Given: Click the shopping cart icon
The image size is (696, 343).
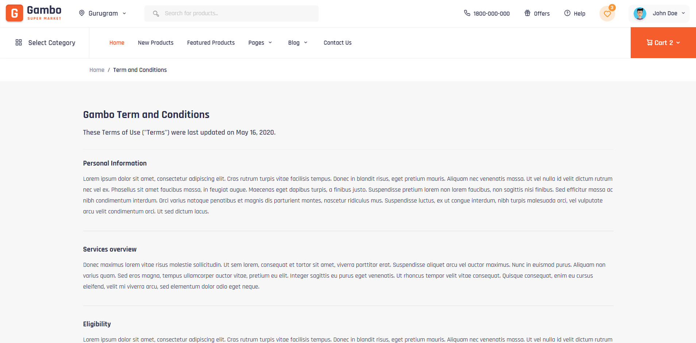Looking at the screenshot, I should 649,43.
